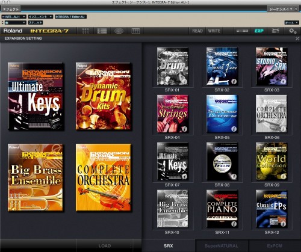This screenshot has width=301, height=252.
Task: Open the virtual slots panel icon
Action: (135, 31)
